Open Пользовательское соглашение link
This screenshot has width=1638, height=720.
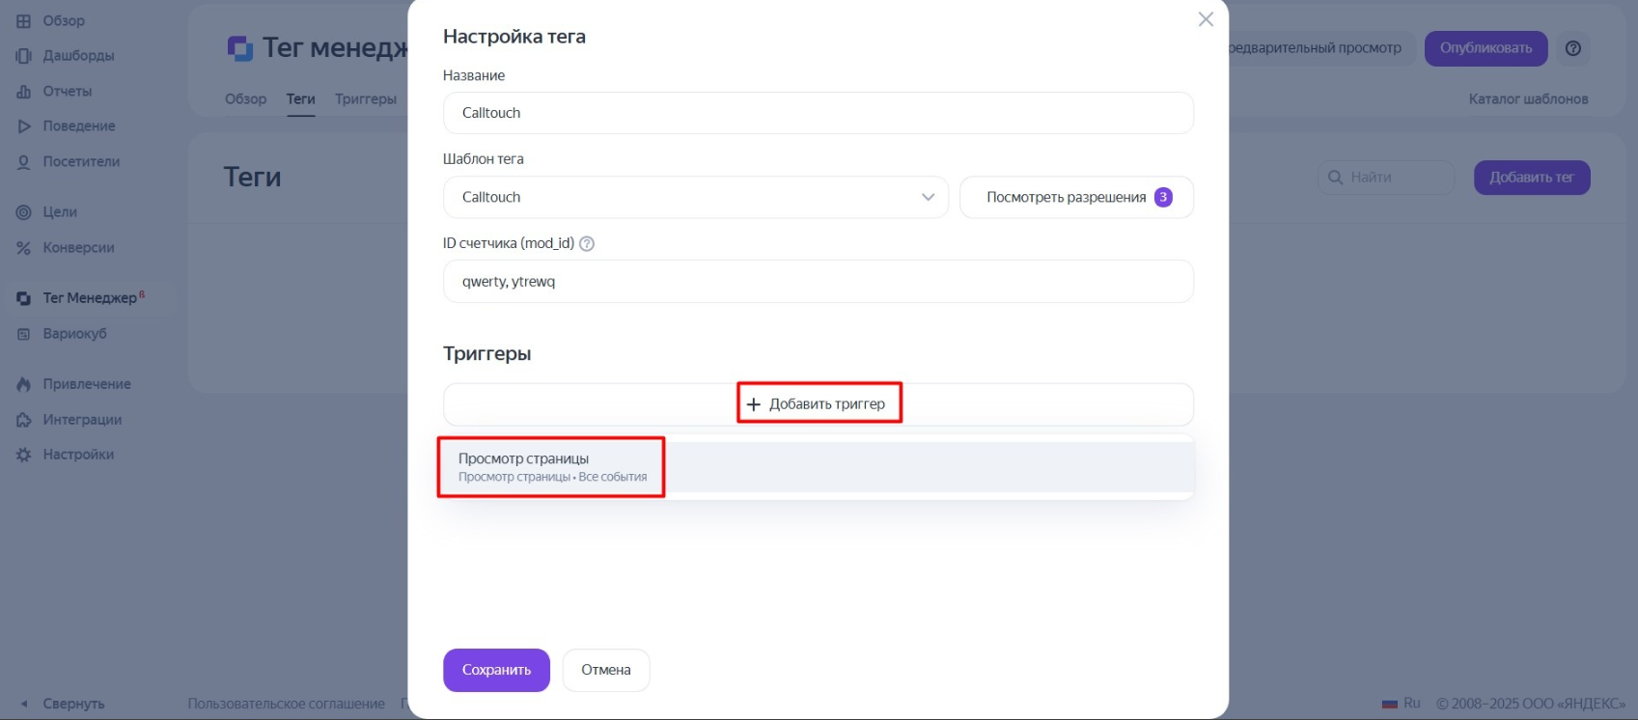(x=287, y=704)
